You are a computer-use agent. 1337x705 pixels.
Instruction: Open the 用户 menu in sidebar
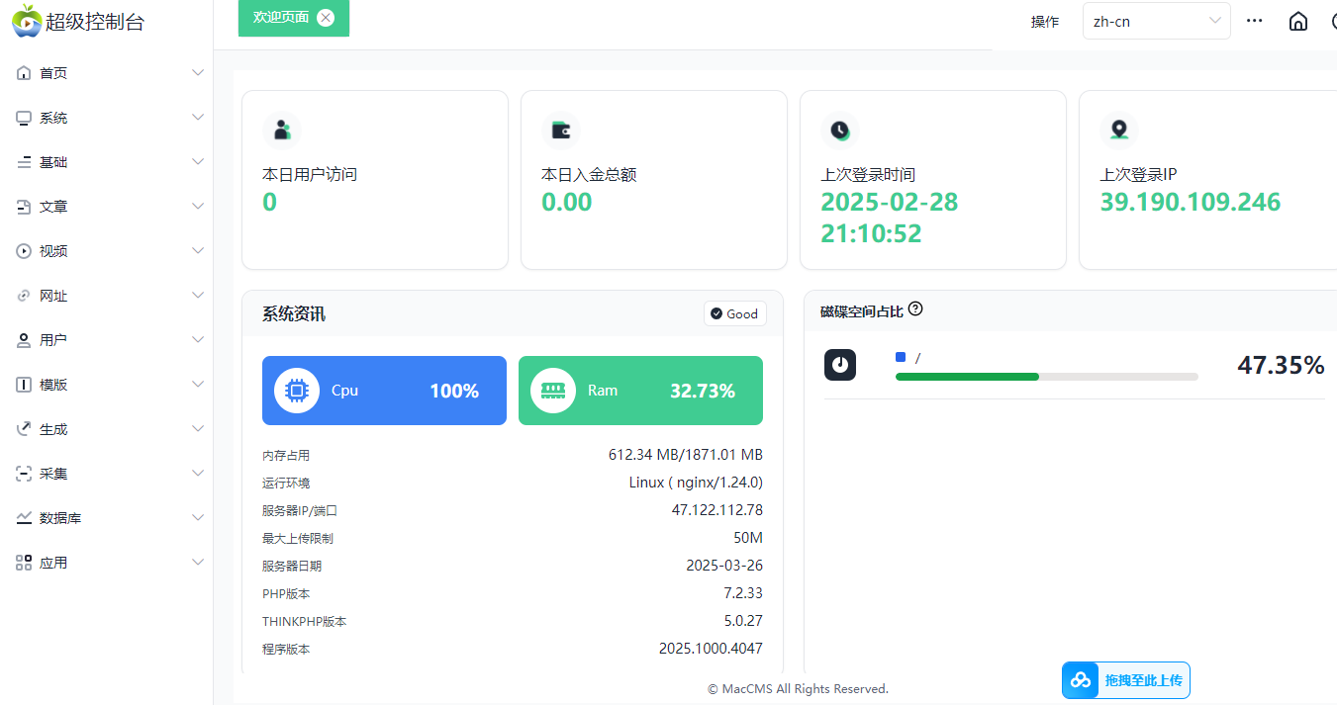tap(107, 340)
